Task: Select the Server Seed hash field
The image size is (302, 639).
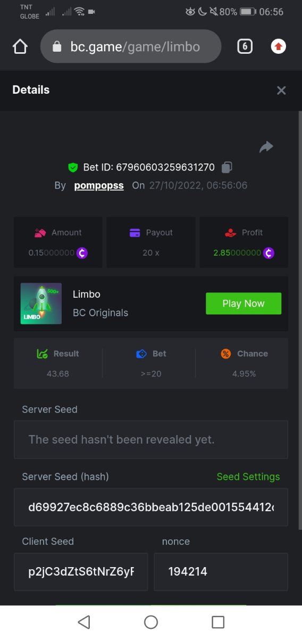Action: 151,507
